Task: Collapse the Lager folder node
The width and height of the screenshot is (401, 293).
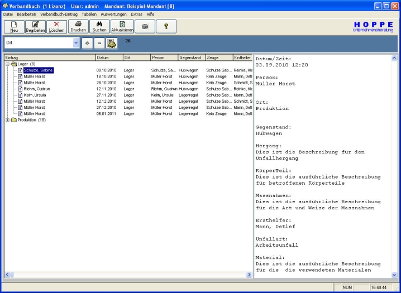Action: click(x=7, y=64)
